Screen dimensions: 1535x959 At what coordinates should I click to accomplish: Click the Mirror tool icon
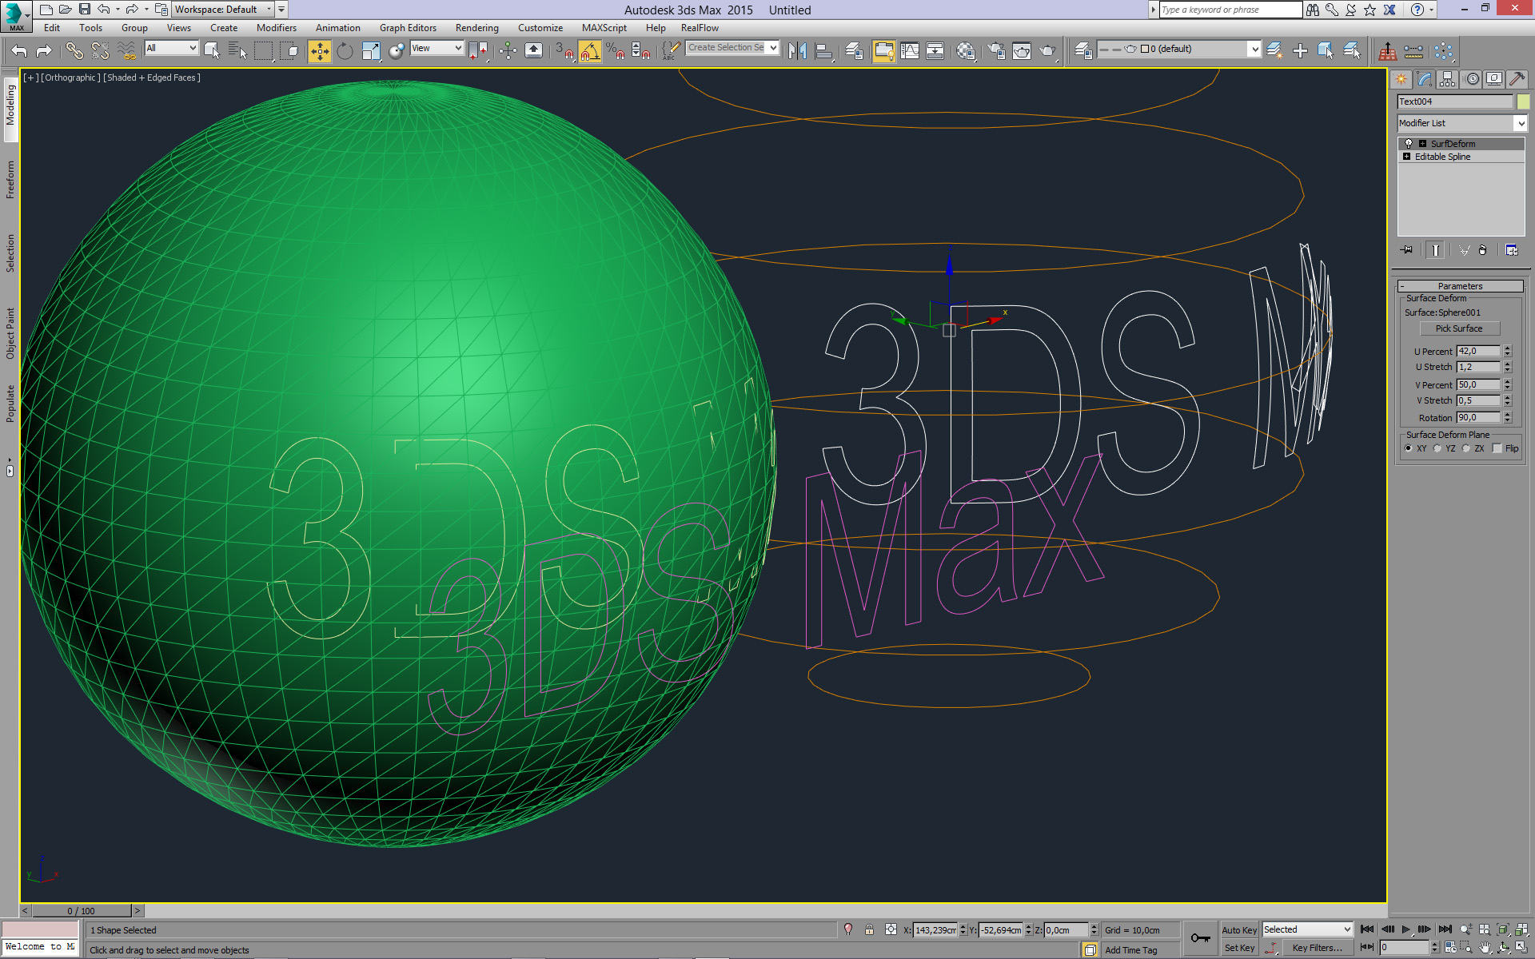[797, 51]
